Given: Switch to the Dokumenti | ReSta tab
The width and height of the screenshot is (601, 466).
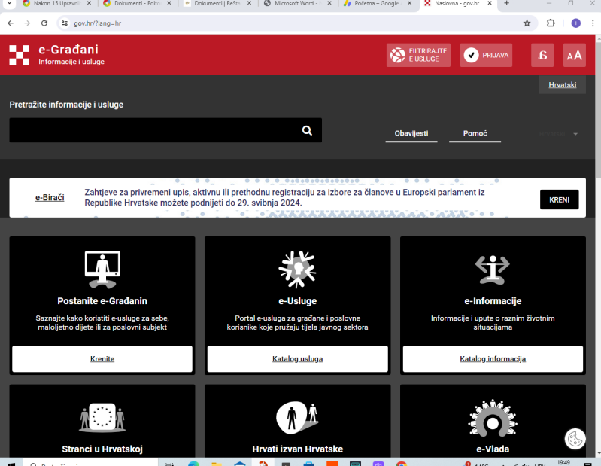Looking at the screenshot, I should [x=217, y=3].
